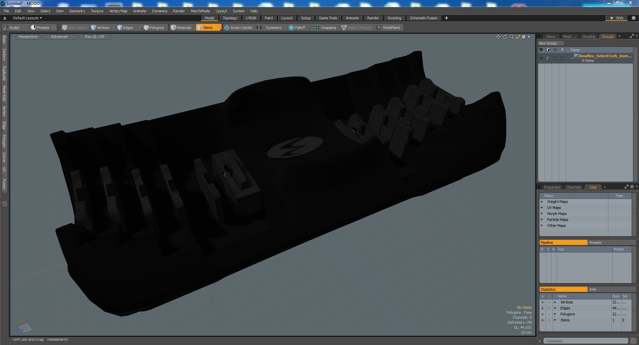Open viewport settings gear icon

pos(524,37)
